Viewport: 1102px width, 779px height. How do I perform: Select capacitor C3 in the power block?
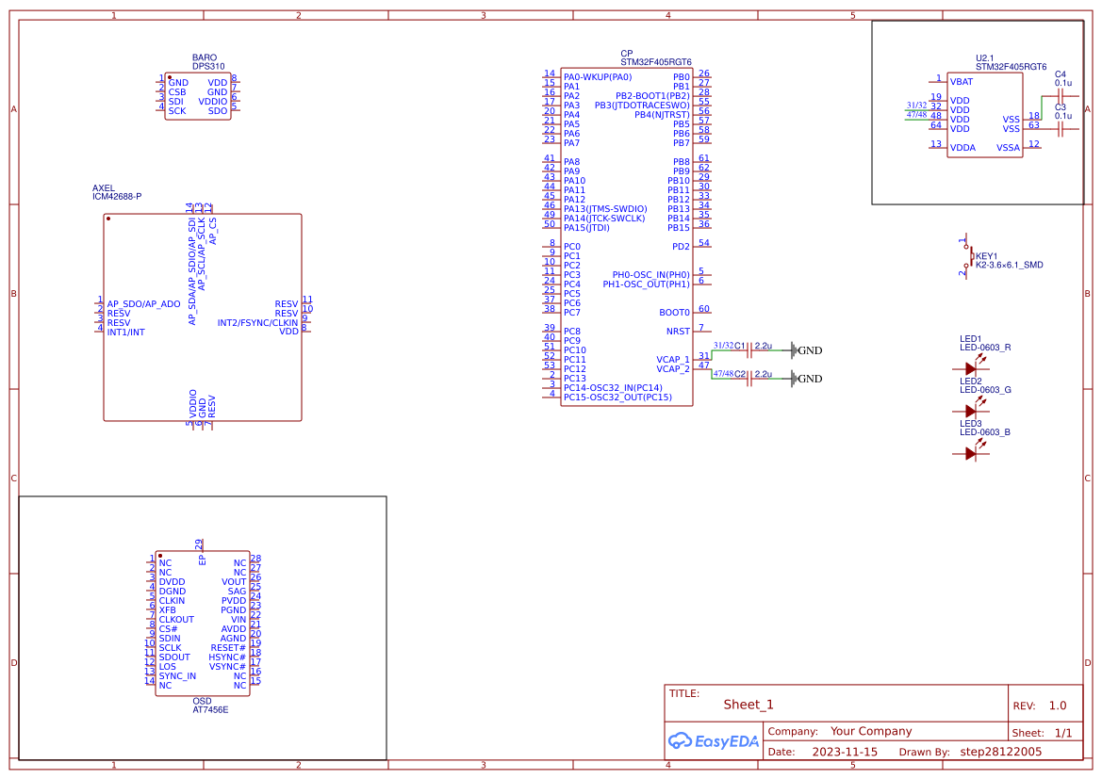tap(1061, 130)
